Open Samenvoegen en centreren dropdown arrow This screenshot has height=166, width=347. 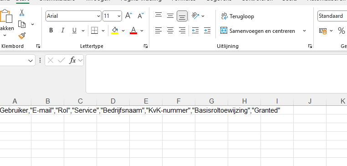click(304, 31)
